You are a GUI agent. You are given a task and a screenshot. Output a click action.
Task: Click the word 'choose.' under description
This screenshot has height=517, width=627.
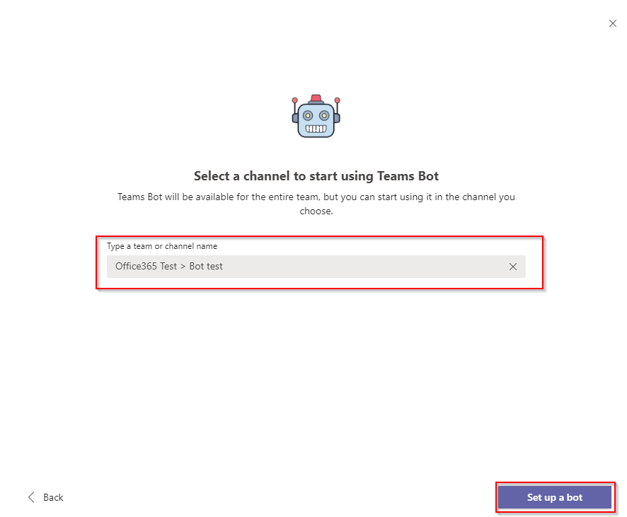pos(316,211)
